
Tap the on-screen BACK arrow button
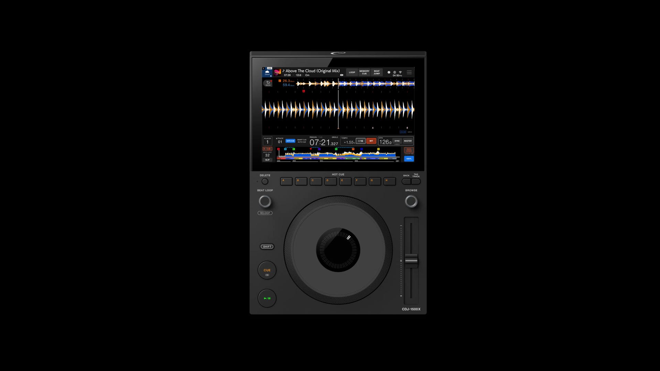coord(268,83)
